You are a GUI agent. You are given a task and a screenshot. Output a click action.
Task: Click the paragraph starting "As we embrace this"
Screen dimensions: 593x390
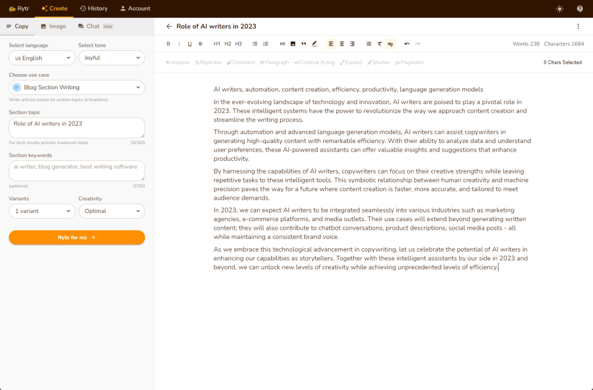(371, 258)
